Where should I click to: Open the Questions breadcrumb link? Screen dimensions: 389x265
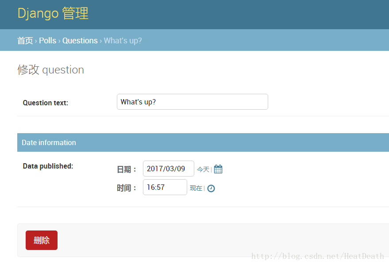coord(80,40)
